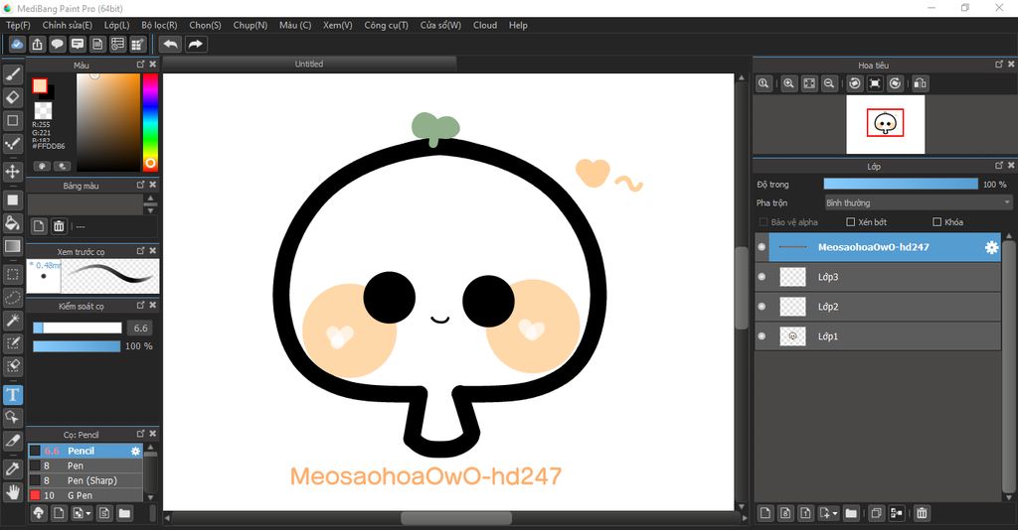This screenshot has width=1018, height=530.
Task: Open the Tệp(F) menu
Action: 18,25
